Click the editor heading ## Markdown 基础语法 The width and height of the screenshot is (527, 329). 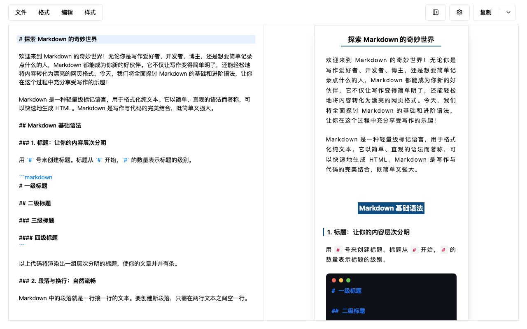coord(50,125)
